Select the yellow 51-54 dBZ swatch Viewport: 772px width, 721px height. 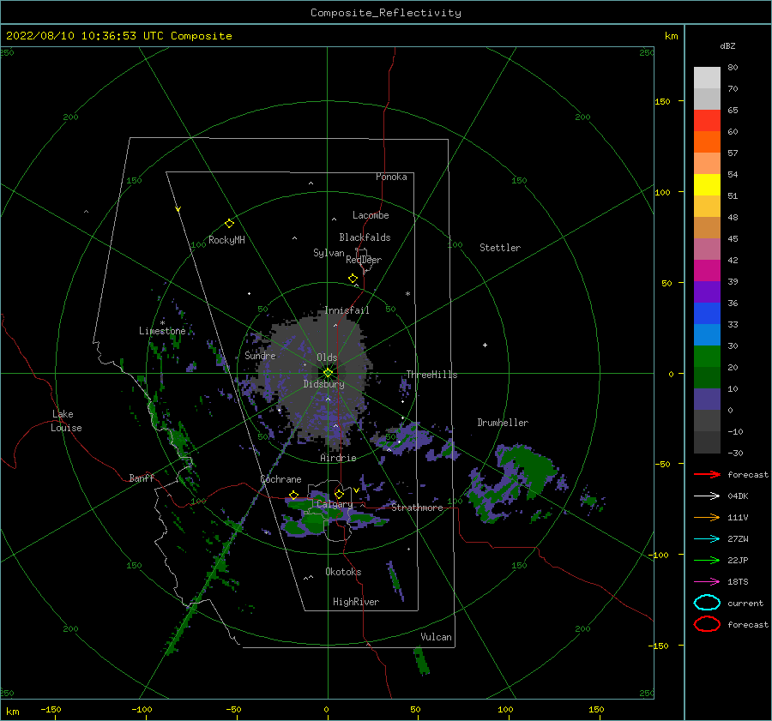pos(707,184)
